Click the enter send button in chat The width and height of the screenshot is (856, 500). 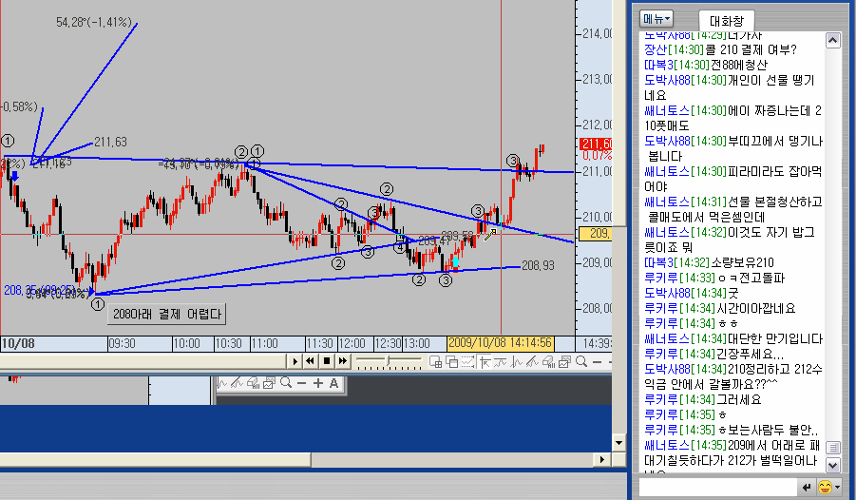click(x=808, y=488)
